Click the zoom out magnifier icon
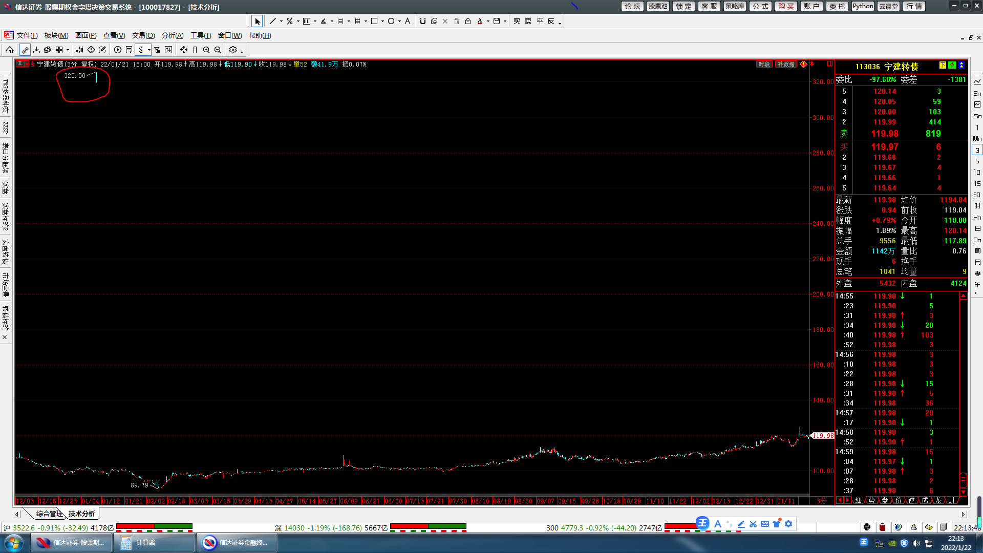The width and height of the screenshot is (983, 553). click(218, 50)
